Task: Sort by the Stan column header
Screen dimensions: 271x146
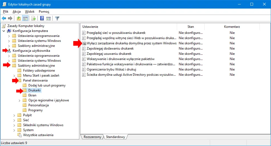Action: (190, 27)
